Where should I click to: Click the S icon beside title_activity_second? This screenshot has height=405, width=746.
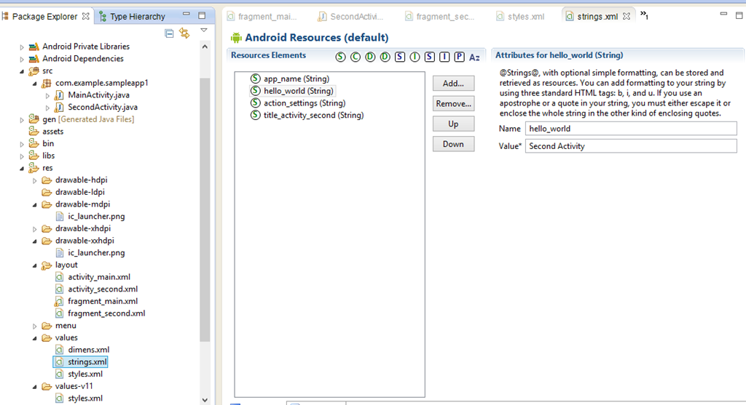point(256,115)
